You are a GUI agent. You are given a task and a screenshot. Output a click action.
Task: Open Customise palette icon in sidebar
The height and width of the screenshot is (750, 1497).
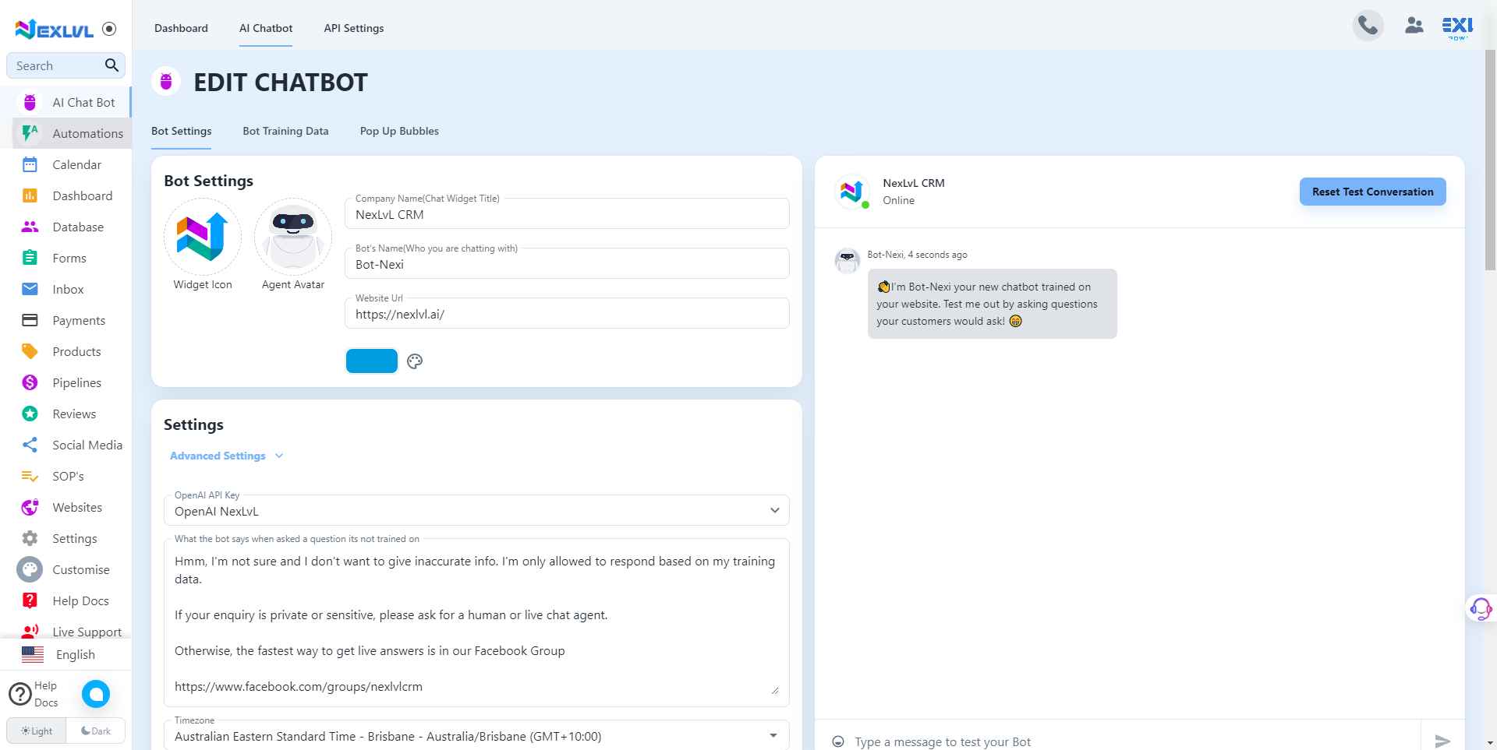(30, 569)
